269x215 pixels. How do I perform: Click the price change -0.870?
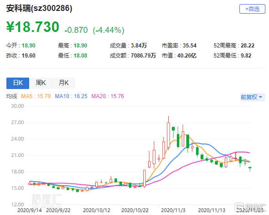76,30
